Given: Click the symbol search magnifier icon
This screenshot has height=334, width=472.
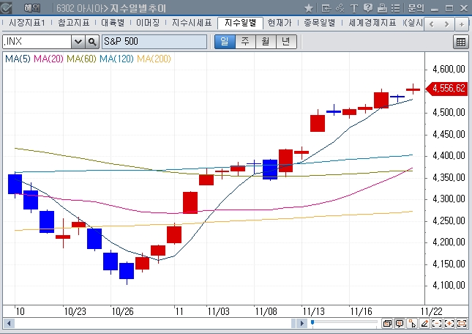Looking at the screenshot, I should tap(93, 42).
